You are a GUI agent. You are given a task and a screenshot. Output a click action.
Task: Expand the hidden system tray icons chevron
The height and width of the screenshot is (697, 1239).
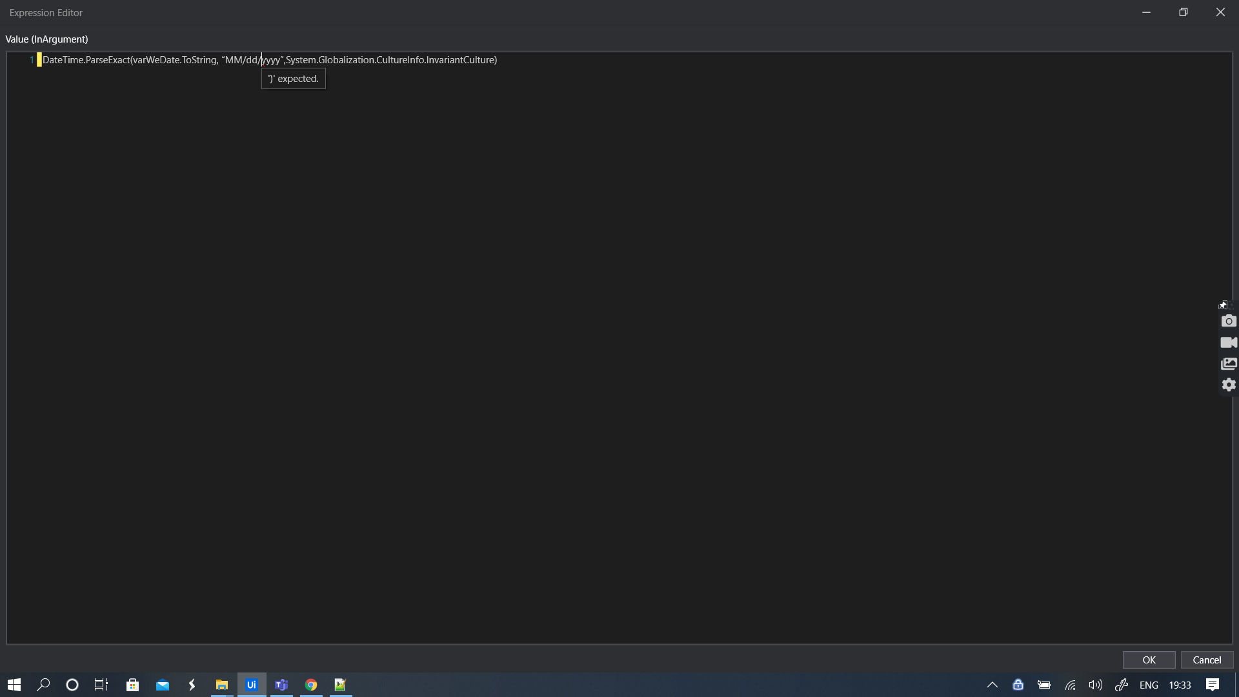tap(992, 685)
